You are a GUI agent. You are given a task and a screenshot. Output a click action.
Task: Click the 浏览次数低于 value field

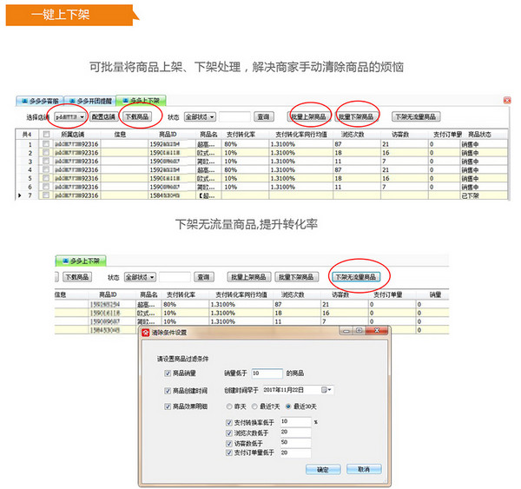pos(296,432)
